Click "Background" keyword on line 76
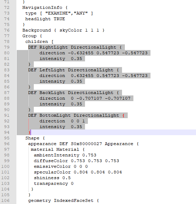Image resolution: width=196 pixels, height=204 pixels. pyautogui.click(x=37, y=30)
